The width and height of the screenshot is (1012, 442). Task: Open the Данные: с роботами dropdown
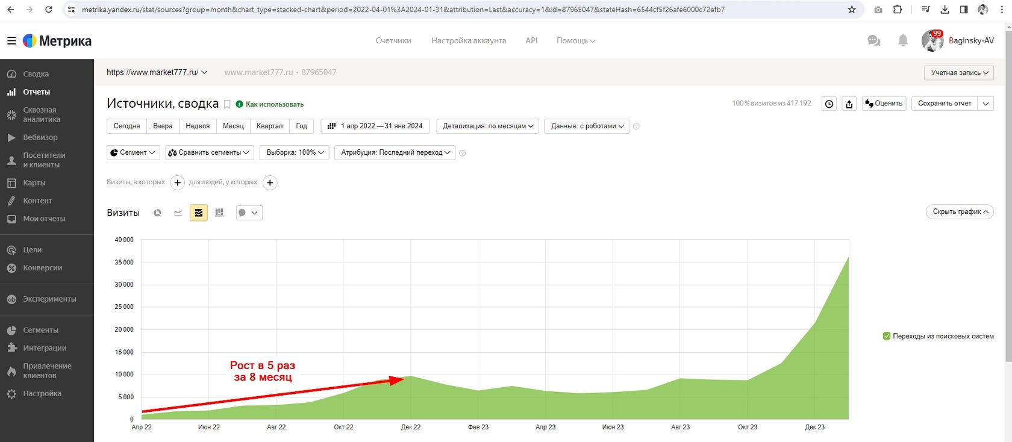[x=587, y=126]
